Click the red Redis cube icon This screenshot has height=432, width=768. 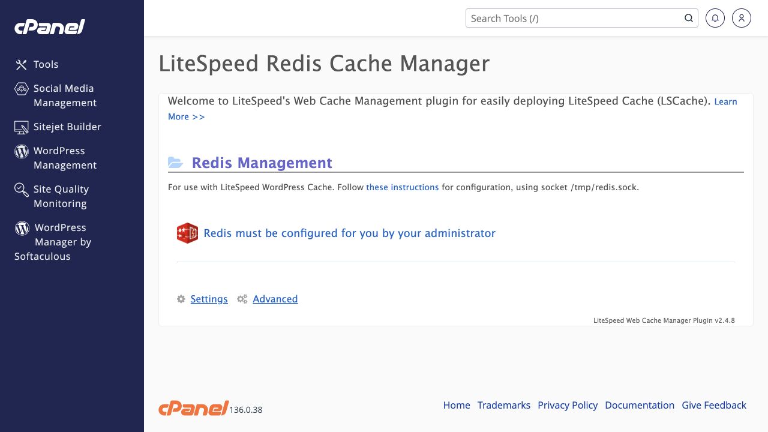pyautogui.click(x=187, y=233)
